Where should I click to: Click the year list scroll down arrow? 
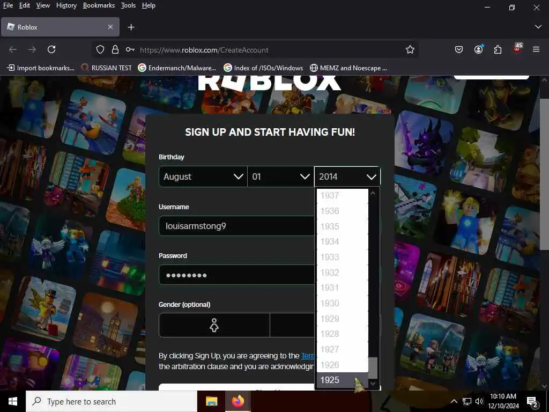(373, 384)
